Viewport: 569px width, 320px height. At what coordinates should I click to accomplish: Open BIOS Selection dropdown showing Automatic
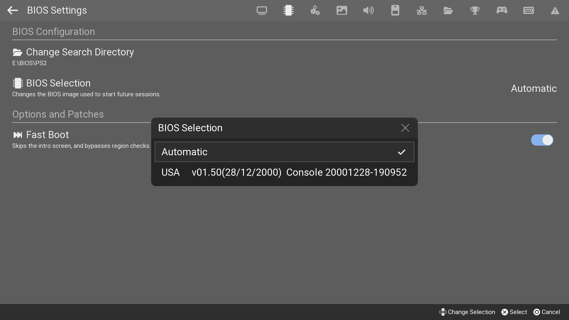[284, 88]
